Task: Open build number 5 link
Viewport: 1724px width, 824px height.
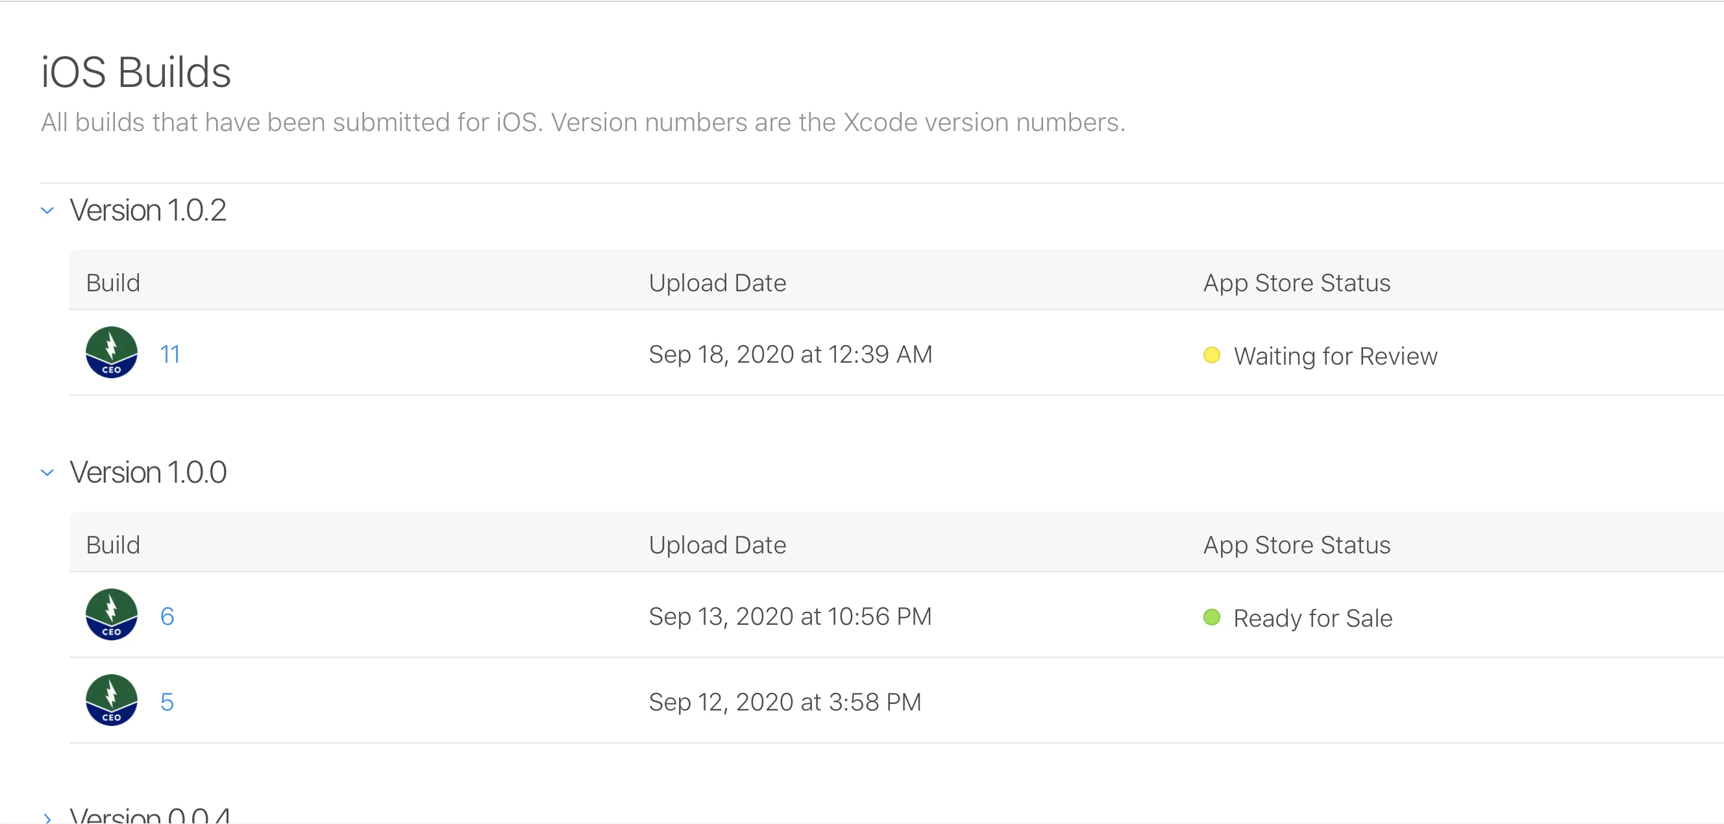Action: 167,702
